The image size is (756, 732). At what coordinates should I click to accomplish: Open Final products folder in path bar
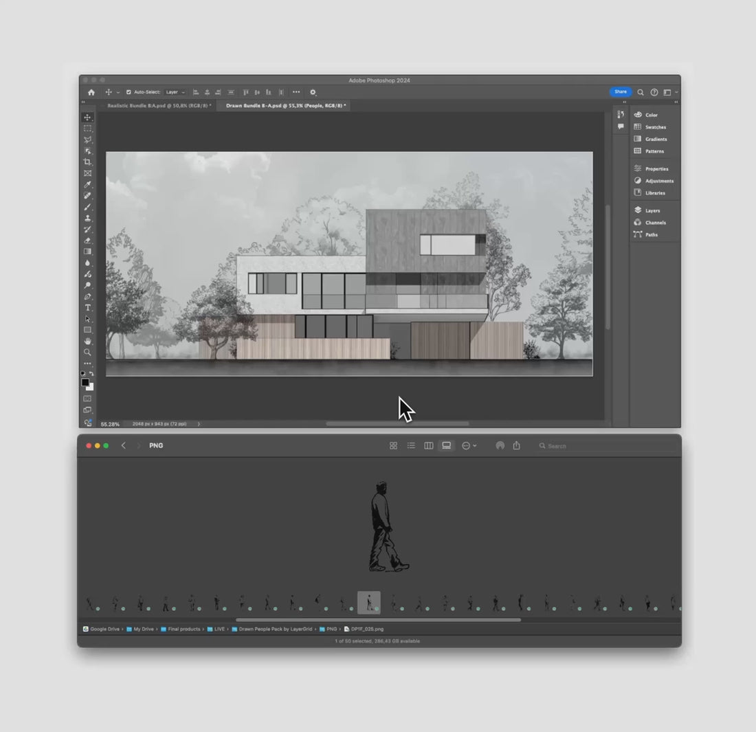click(x=184, y=629)
